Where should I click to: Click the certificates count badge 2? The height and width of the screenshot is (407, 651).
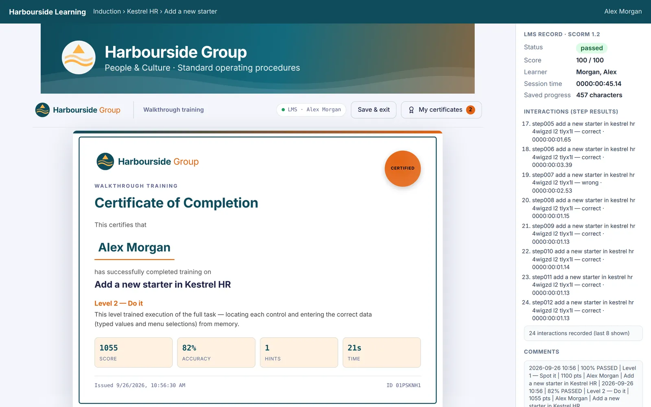click(x=470, y=109)
